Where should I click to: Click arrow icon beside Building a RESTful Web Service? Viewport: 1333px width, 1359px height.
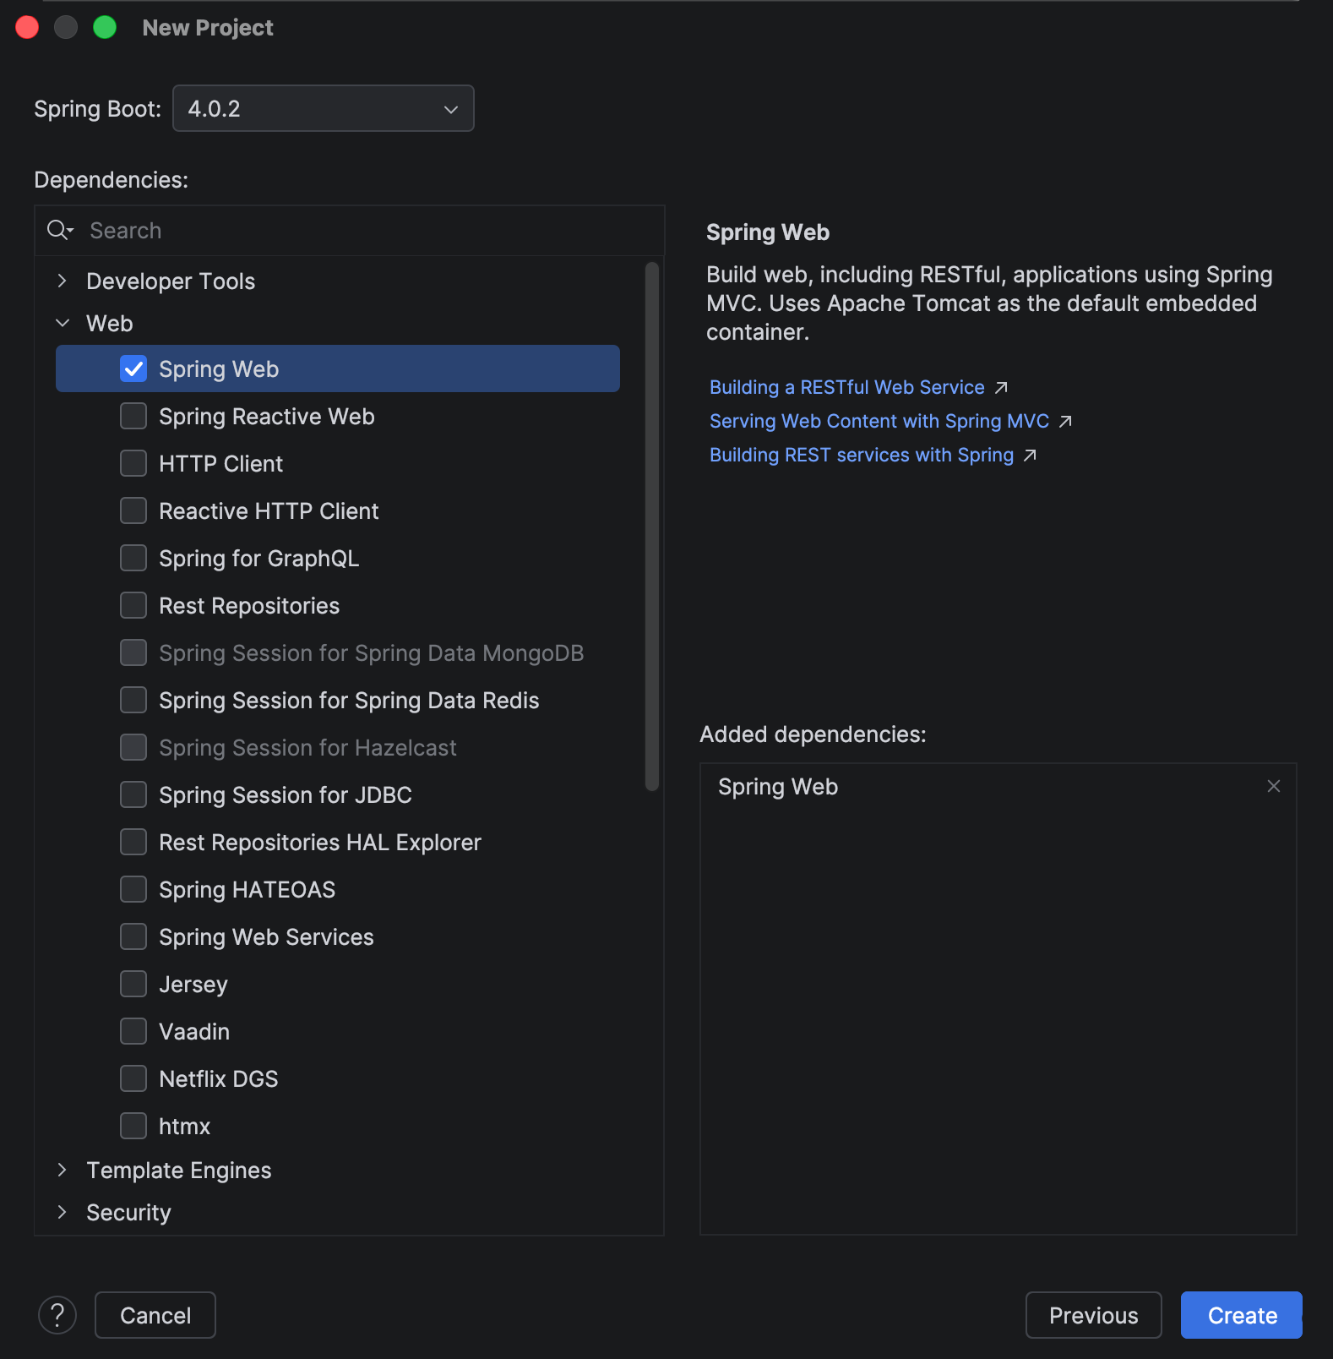[x=1001, y=387]
